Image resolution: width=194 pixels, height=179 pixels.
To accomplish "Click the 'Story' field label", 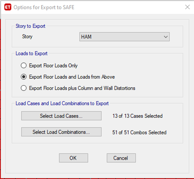I will click(27, 37).
